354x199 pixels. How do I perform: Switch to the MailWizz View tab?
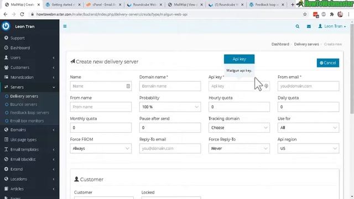click(185, 4)
